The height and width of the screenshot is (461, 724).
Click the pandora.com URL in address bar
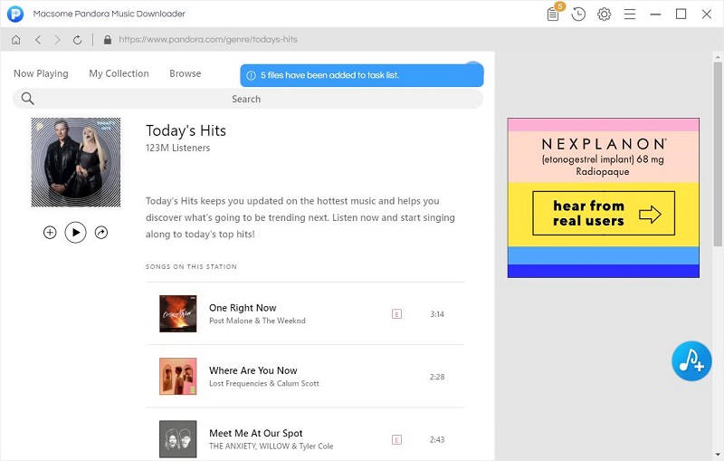pyautogui.click(x=208, y=40)
